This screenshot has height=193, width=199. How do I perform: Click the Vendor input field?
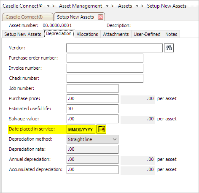click(114, 48)
